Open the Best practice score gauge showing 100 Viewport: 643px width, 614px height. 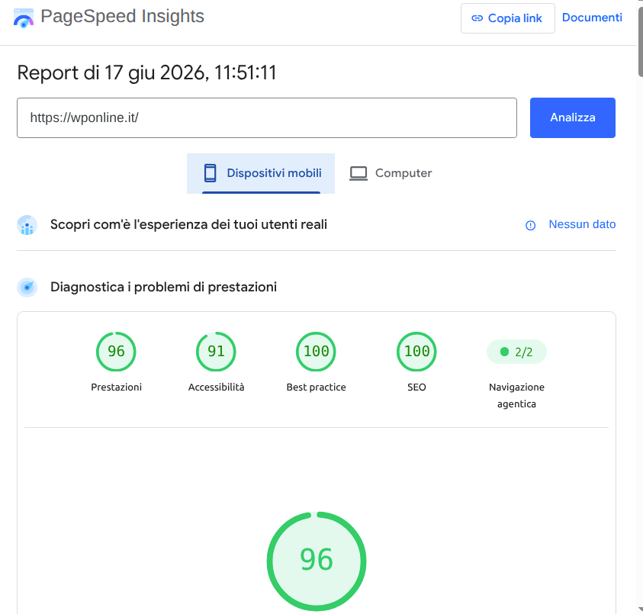(317, 352)
